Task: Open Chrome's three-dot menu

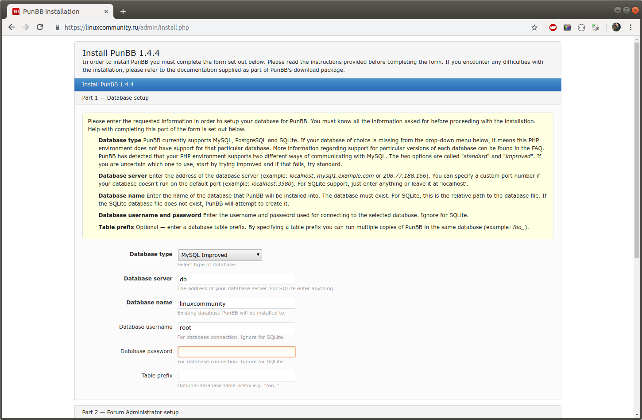Action: point(630,27)
